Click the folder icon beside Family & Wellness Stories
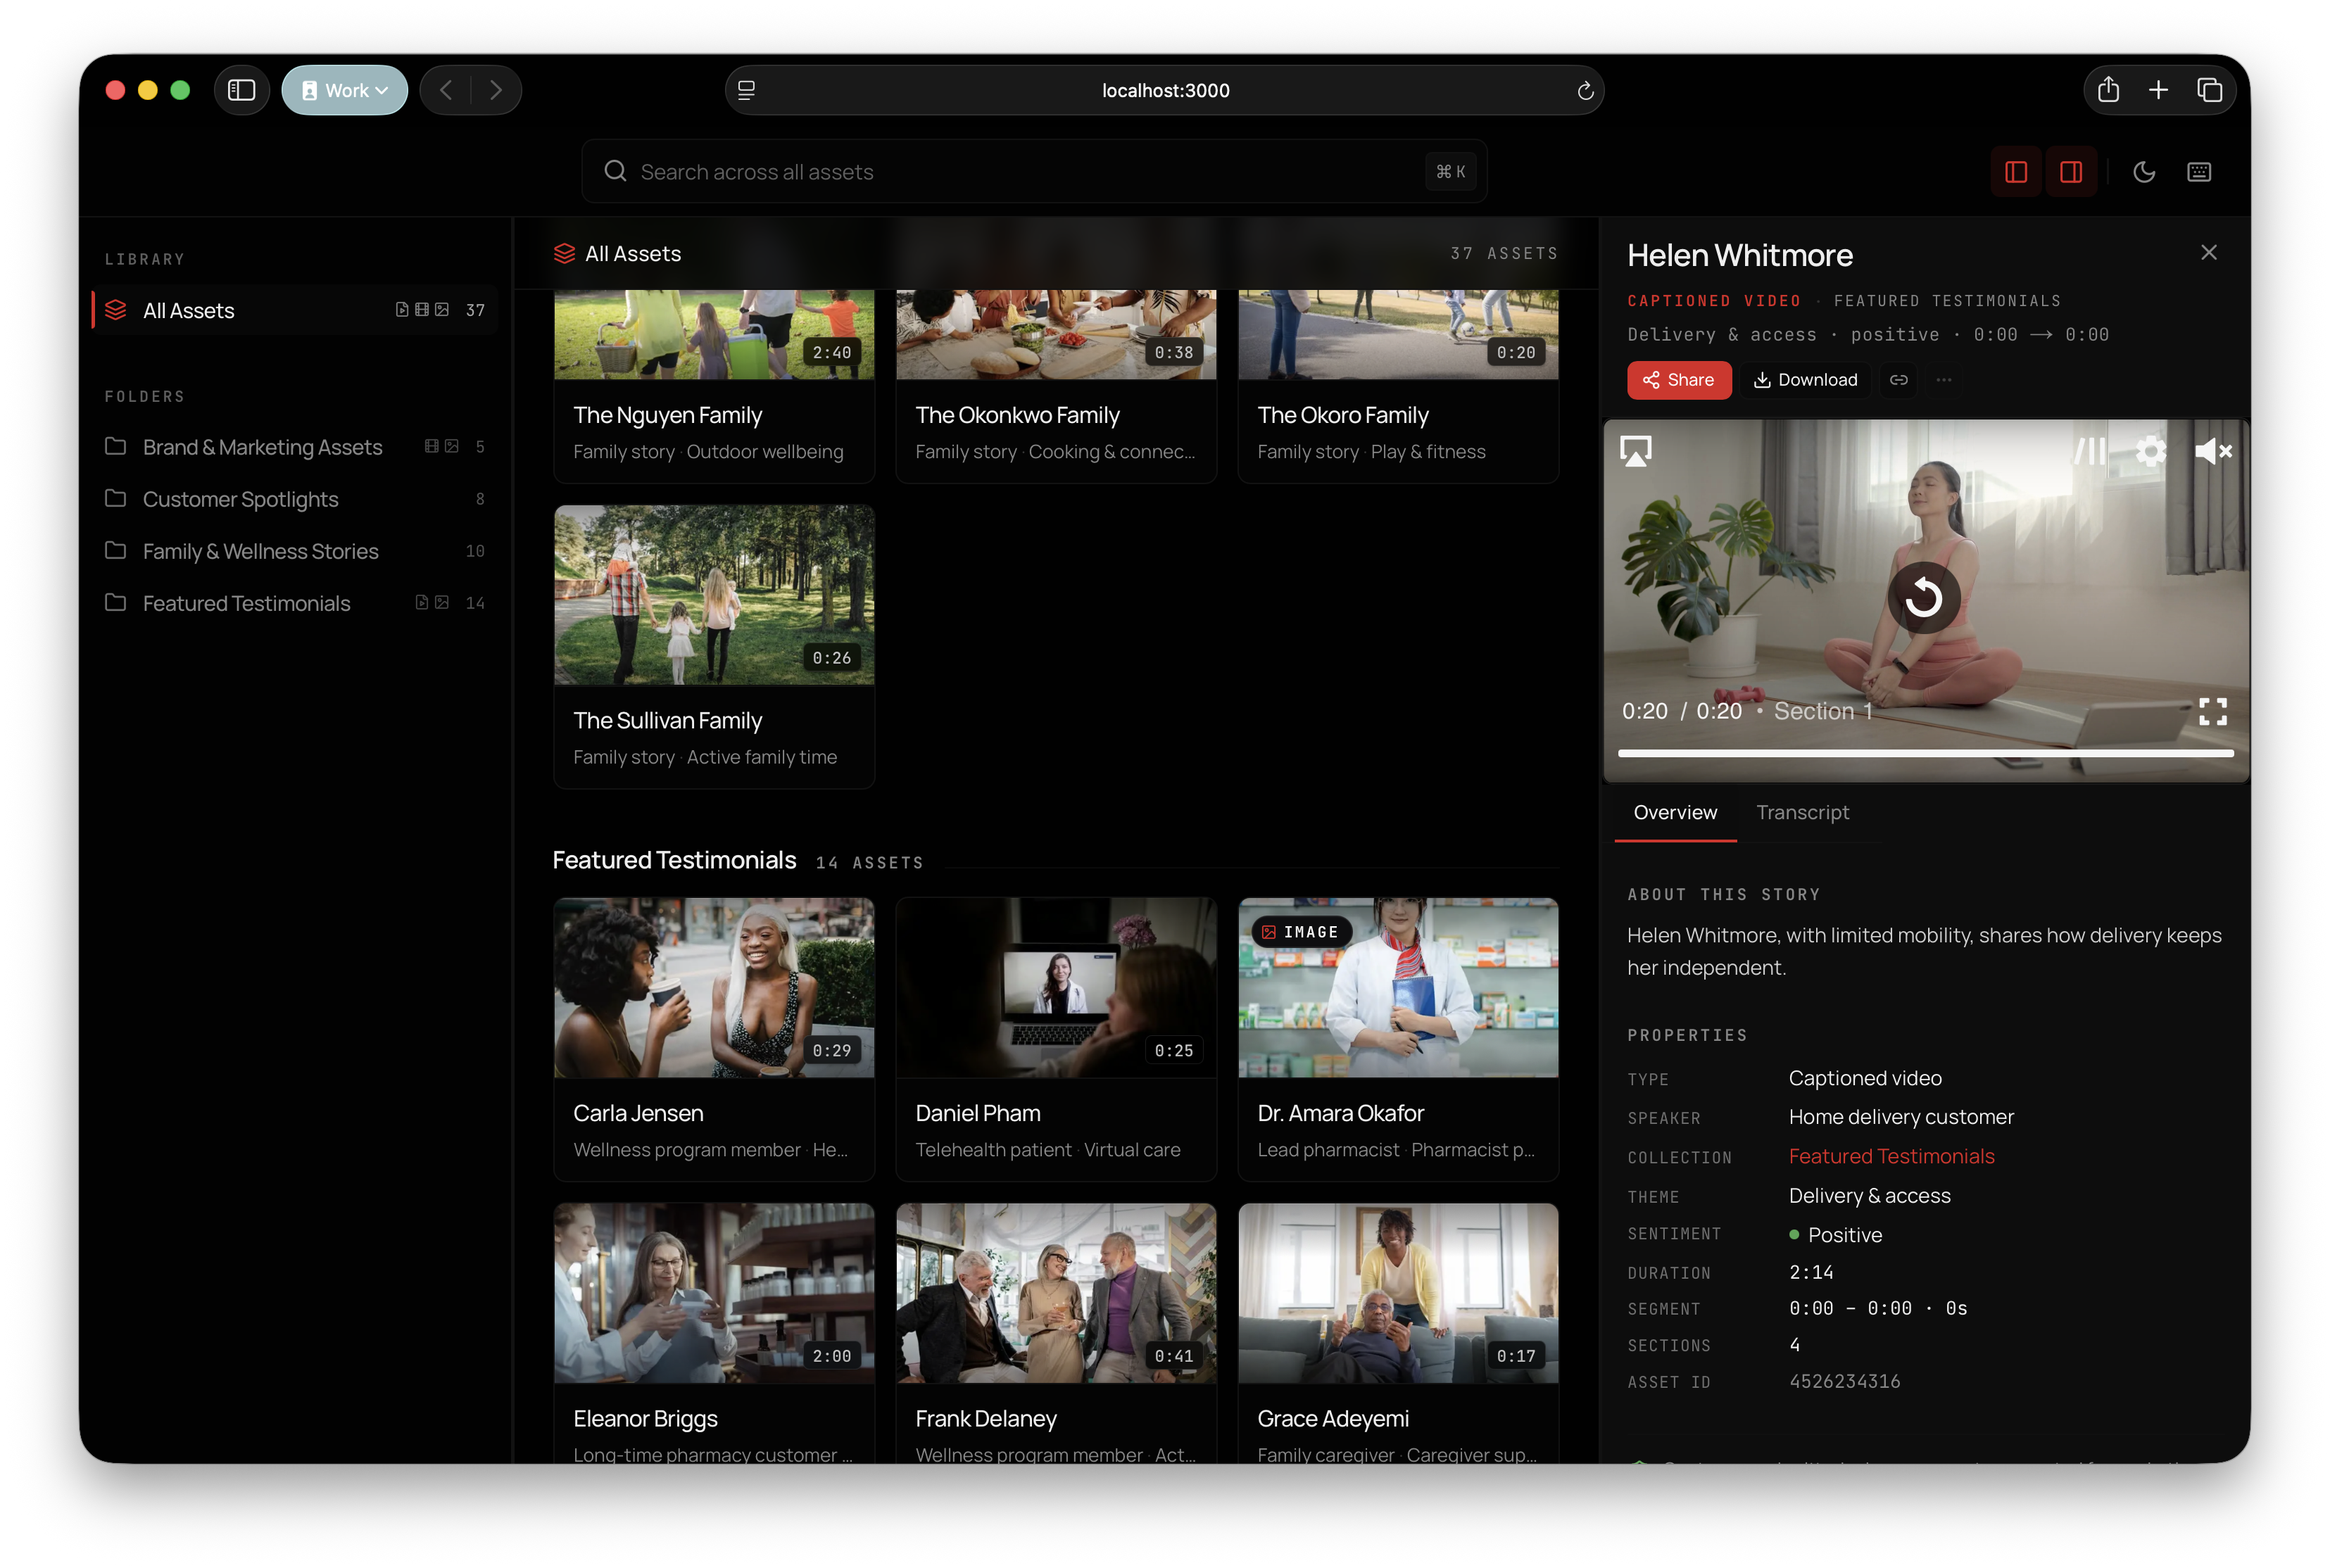This screenshot has height=1568, width=2330. point(116,550)
